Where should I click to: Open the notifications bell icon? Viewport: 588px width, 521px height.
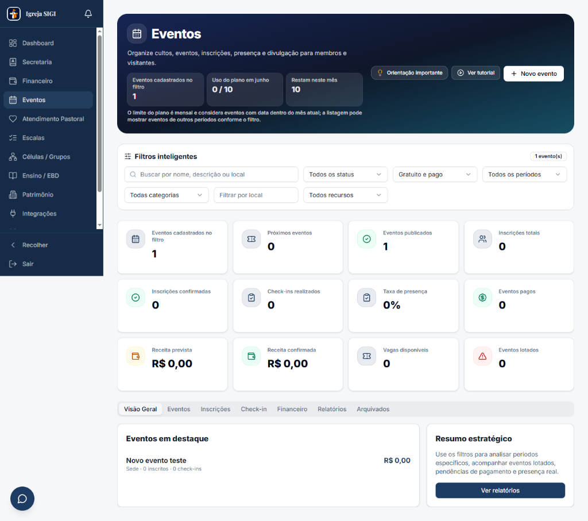click(x=88, y=14)
